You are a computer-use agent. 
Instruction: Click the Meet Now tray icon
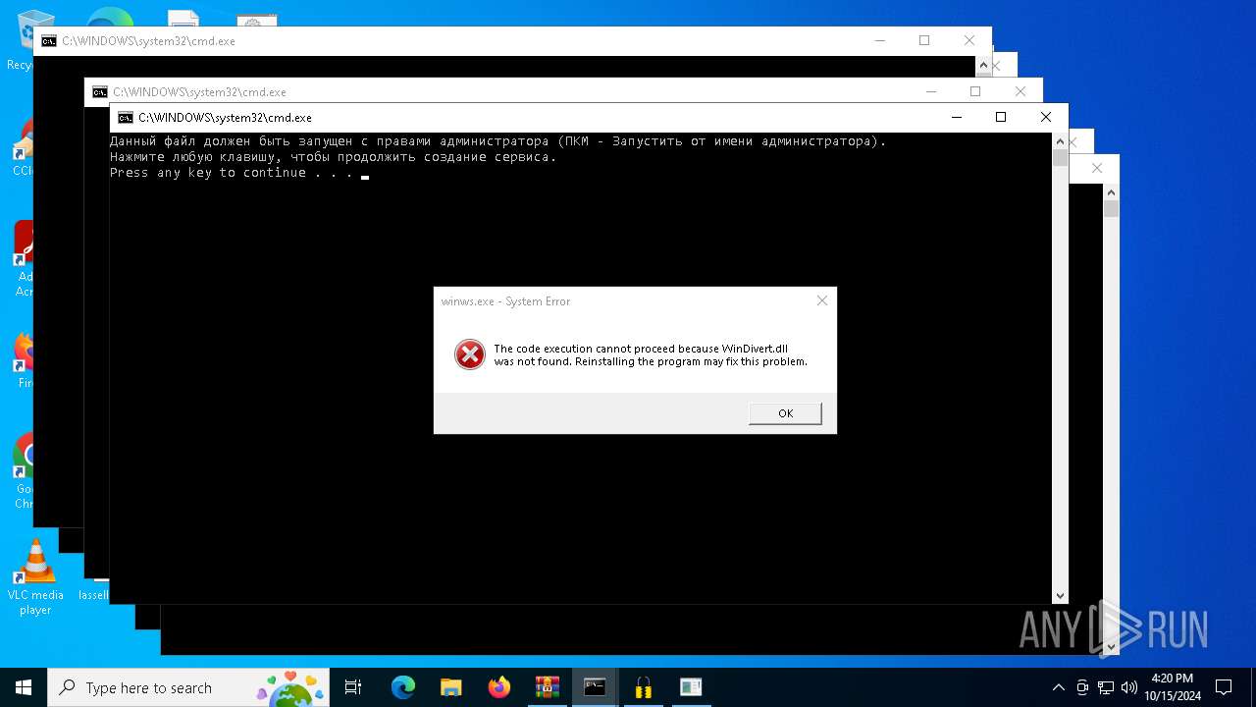(1082, 687)
